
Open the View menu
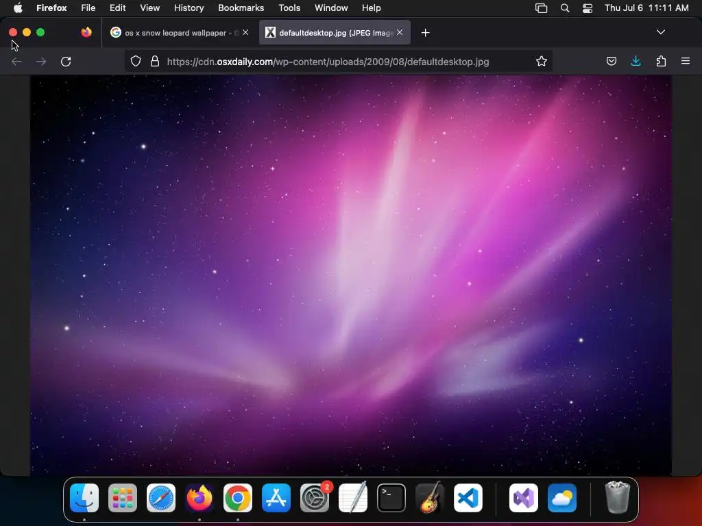click(x=150, y=8)
